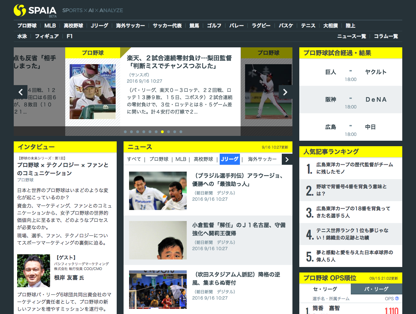Select すべて news tab
Screen dimensions: 416x314
coord(134,159)
